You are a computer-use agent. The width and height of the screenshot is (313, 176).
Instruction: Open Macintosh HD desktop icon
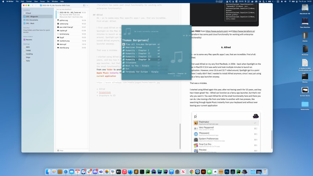pos(305,9)
